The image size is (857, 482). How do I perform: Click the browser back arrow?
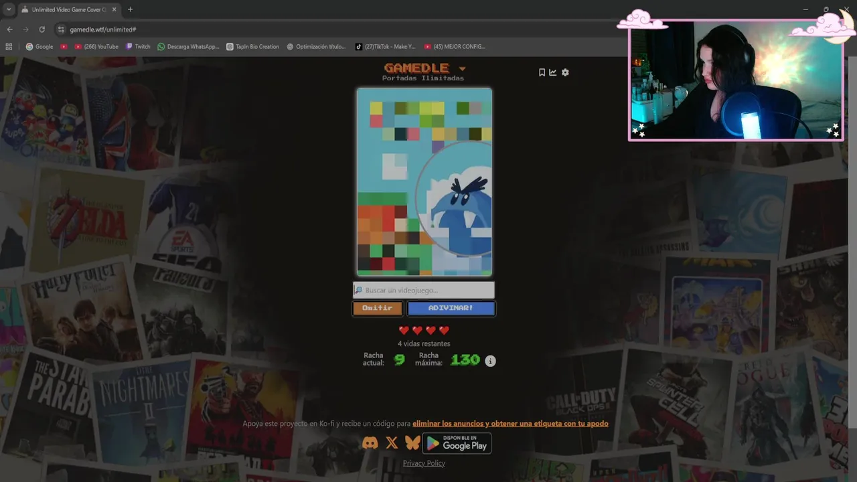pyautogui.click(x=9, y=29)
